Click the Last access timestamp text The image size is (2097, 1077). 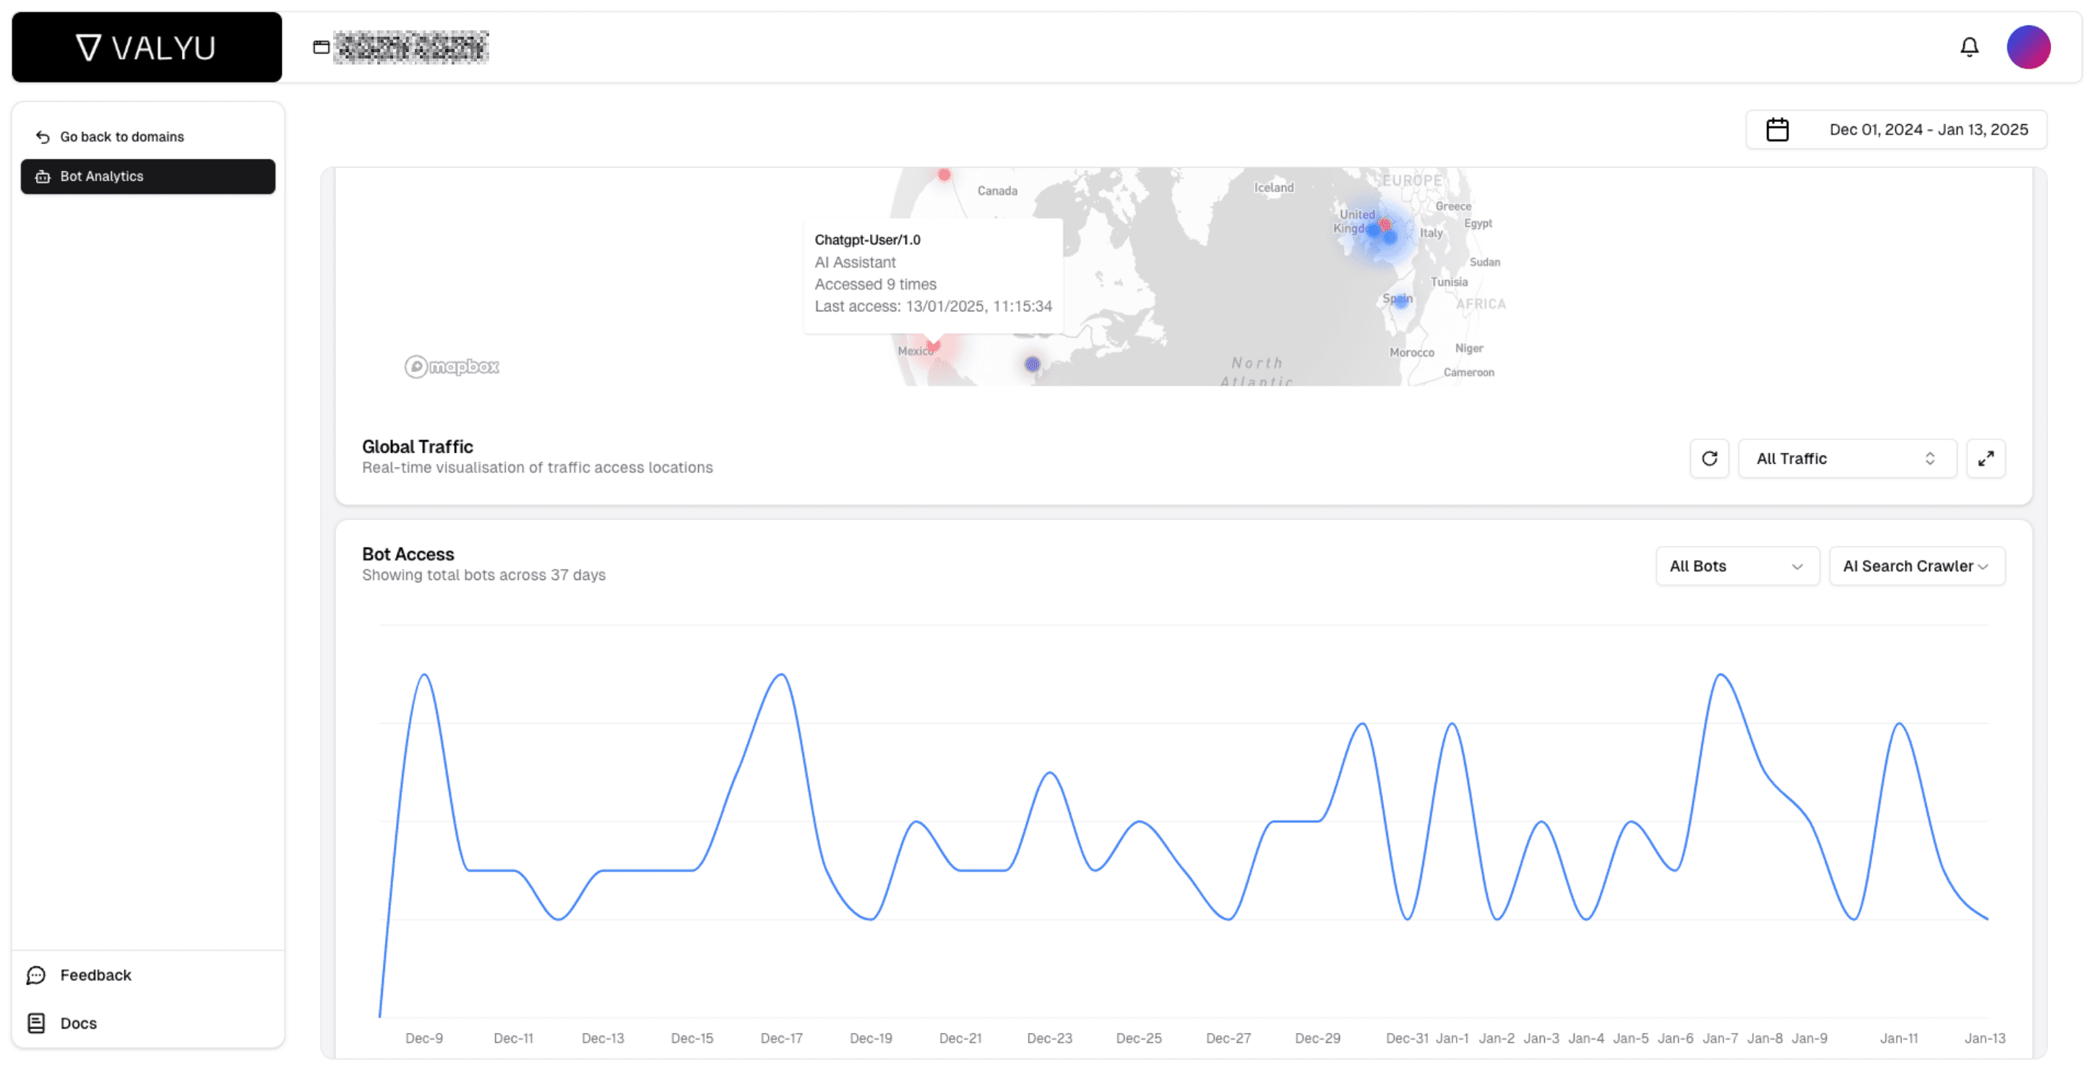933,306
